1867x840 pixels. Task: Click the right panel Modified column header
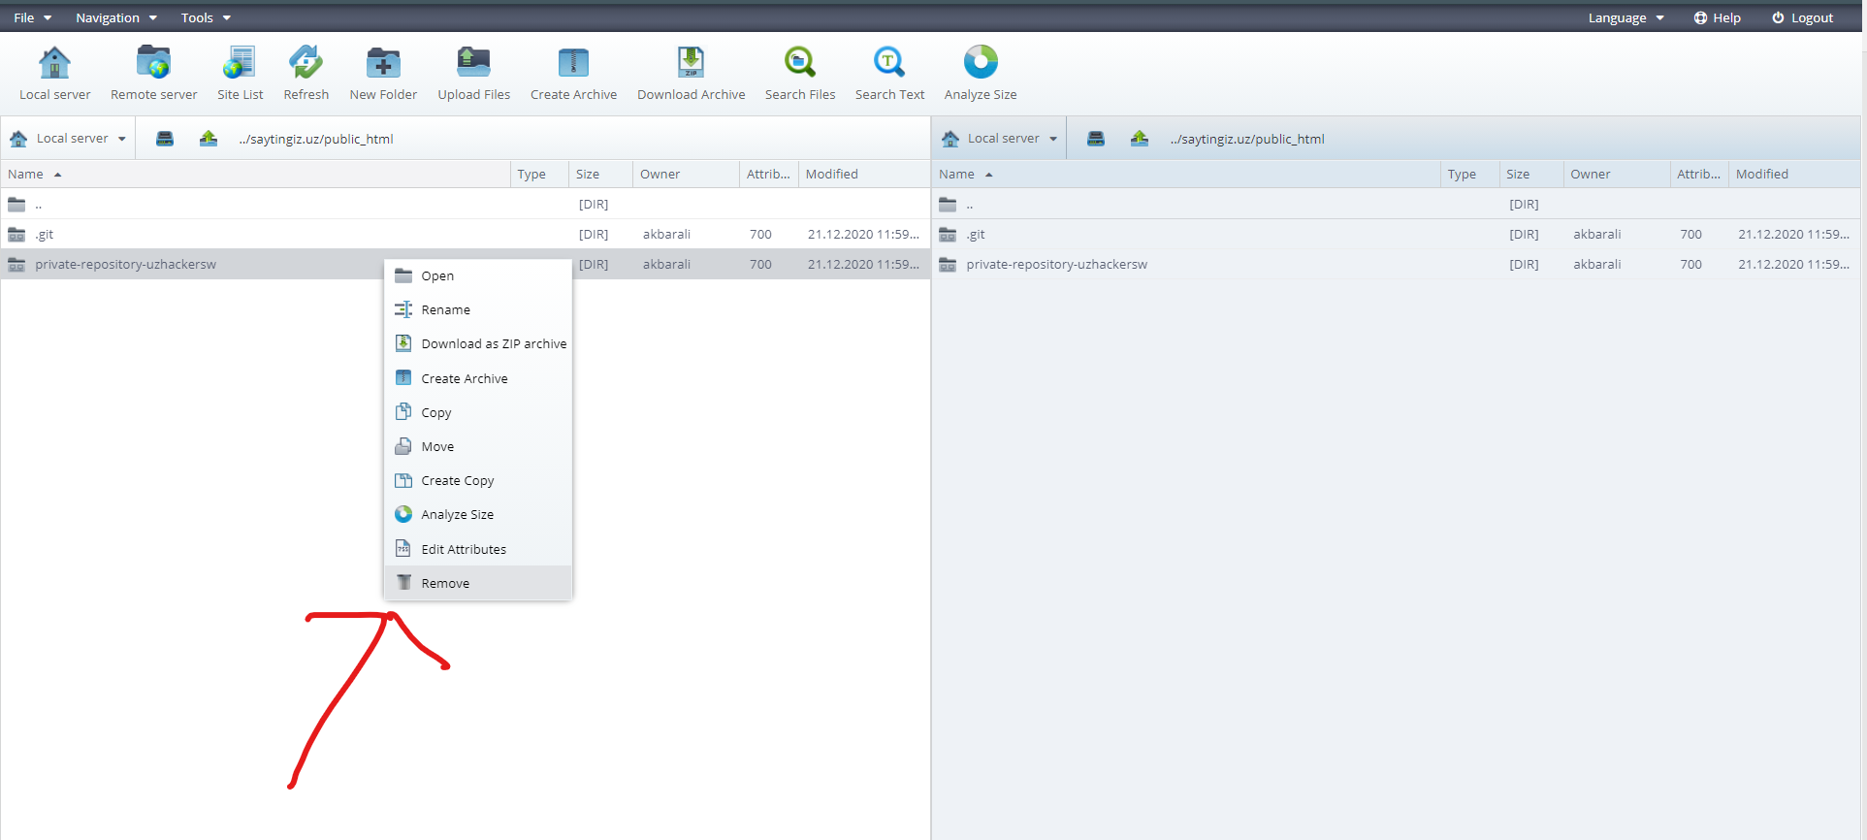coord(1794,174)
